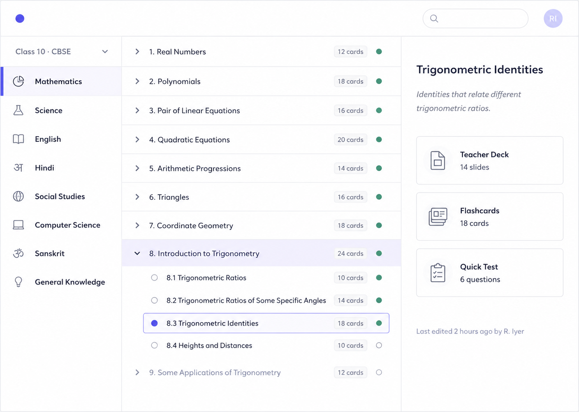
Task: Click the Quick Test clipboard icon
Action: tap(438, 273)
